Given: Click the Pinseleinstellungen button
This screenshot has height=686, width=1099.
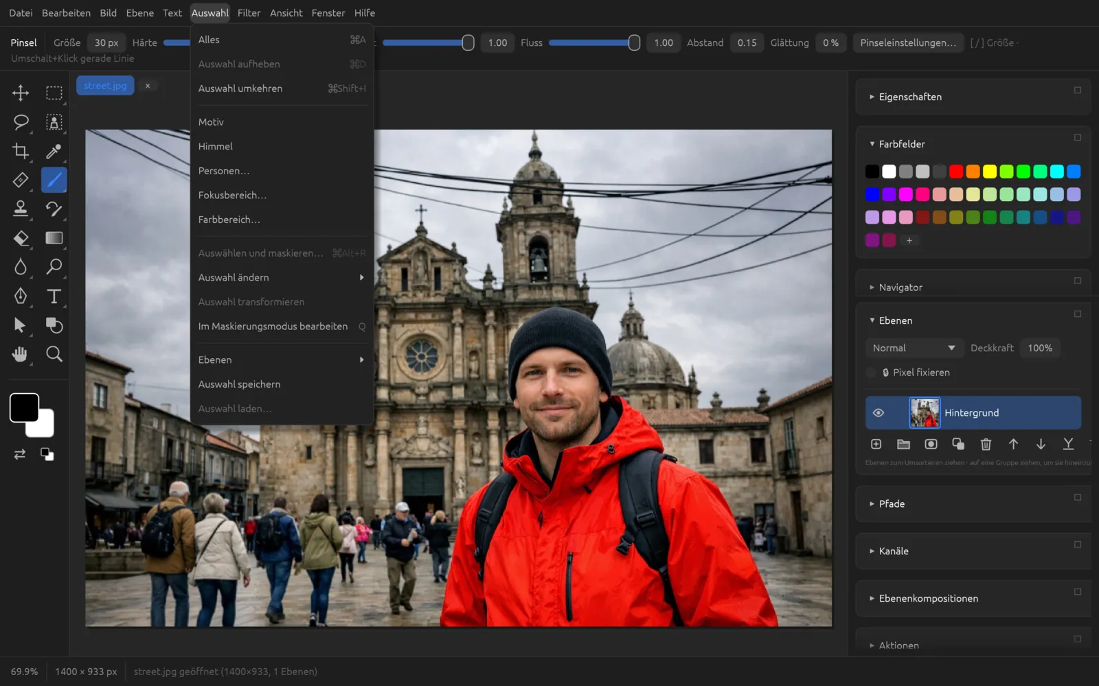Looking at the screenshot, I should [907, 43].
